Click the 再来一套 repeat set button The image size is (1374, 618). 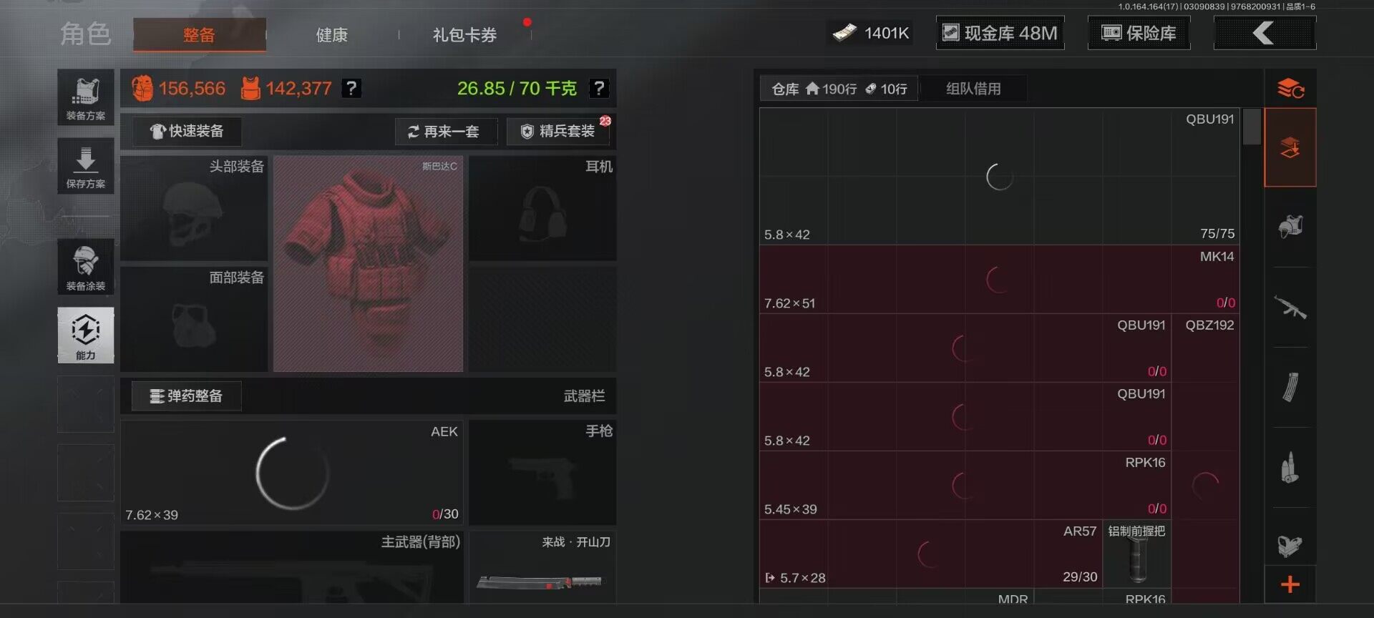pos(446,132)
